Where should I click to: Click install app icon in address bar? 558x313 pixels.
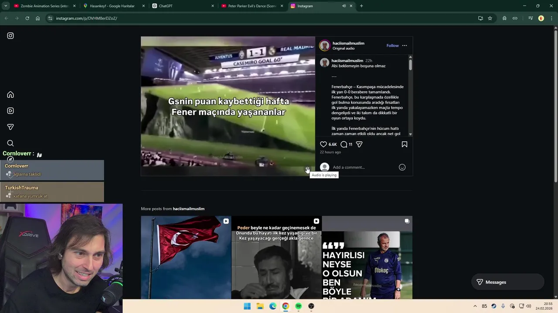480,18
